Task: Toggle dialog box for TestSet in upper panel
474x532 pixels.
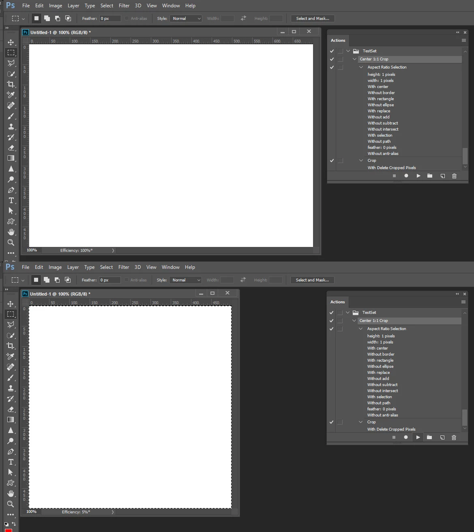Action: (x=340, y=51)
